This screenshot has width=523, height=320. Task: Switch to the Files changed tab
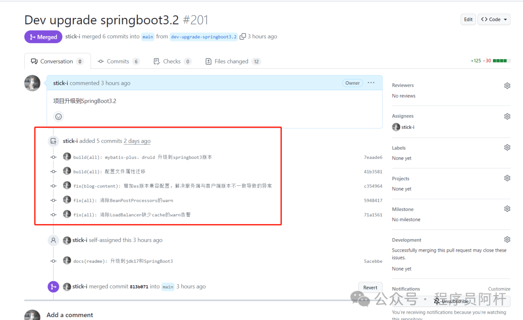tap(232, 61)
